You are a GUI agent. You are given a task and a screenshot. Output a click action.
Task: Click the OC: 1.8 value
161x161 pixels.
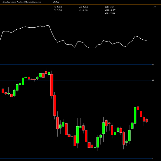(109, 7)
